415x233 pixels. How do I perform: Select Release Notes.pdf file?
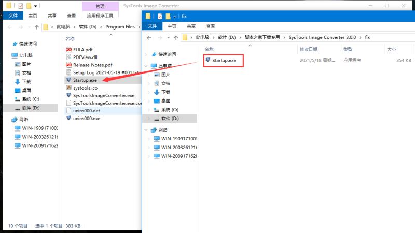click(x=93, y=65)
